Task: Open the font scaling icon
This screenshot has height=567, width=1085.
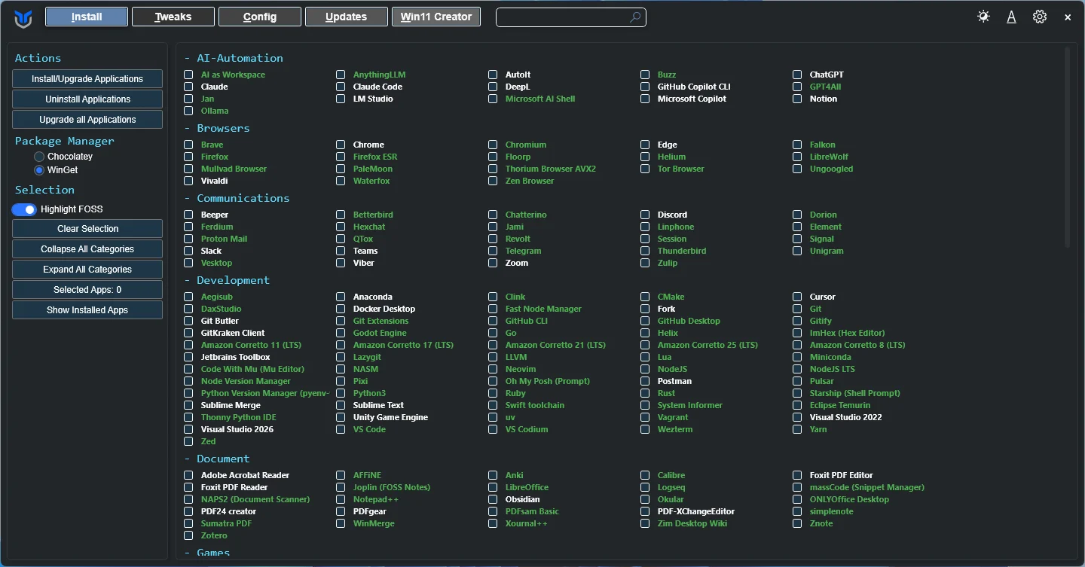Action: 1011,17
